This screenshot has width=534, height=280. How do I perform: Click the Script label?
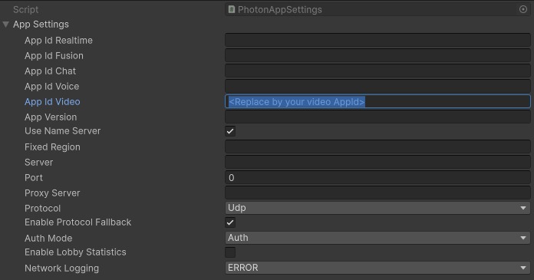point(26,10)
